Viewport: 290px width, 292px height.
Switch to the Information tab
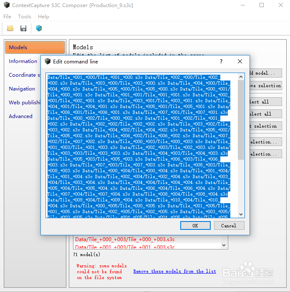[x=23, y=61]
